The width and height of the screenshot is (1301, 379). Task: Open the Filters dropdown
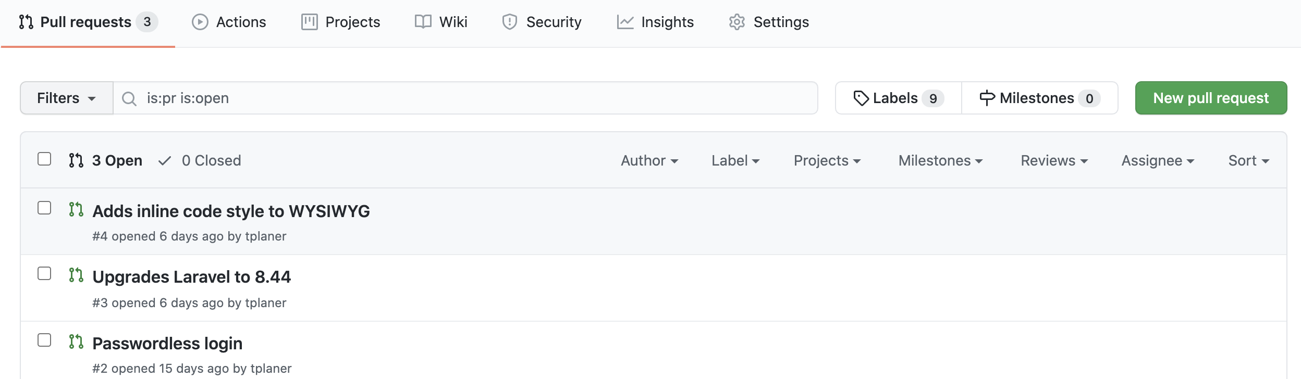click(67, 98)
